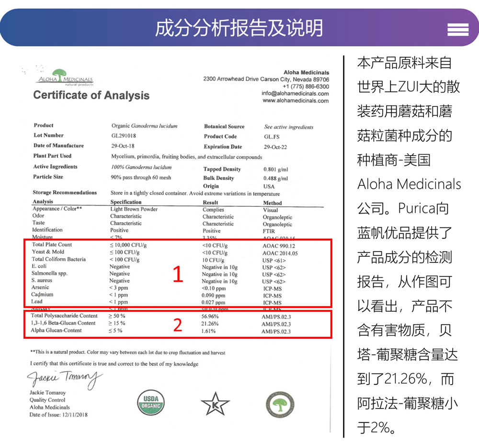Select product code GL.FS
Screen dimensions: 479x443
coord(272,137)
